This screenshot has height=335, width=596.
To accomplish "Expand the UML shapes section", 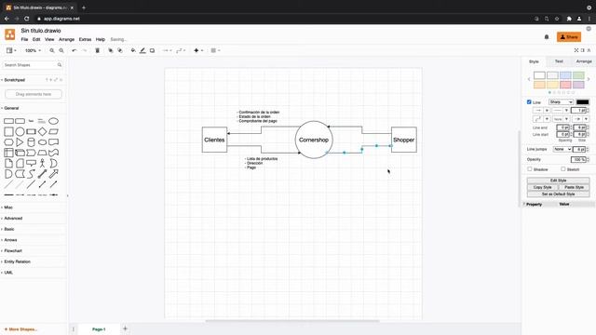I will [8, 273].
